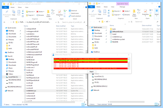Collapse the ribbon in right sli2 window
The width and height of the screenshot is (163, 108).
[156, 7]
